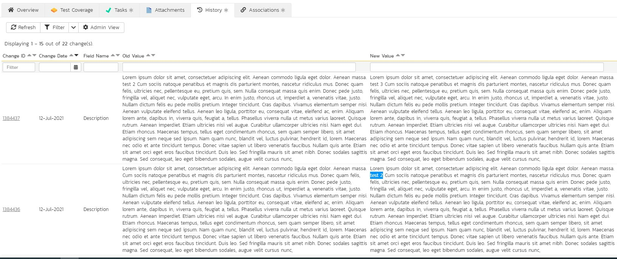Sort Change ID descending arrow

point(35,56)
